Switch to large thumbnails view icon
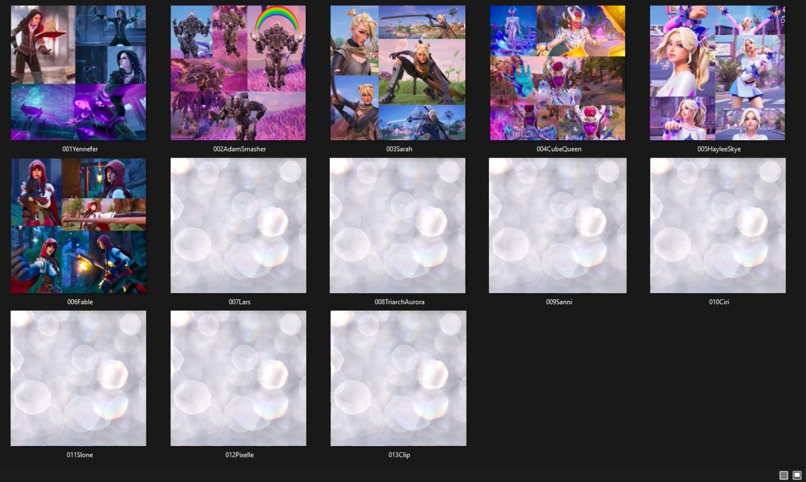Screen dimensions: 806x482 click(x=797, y=475)
